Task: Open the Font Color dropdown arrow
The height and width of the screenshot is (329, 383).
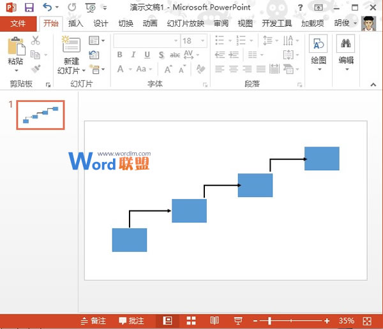Action: click(130, 69)
